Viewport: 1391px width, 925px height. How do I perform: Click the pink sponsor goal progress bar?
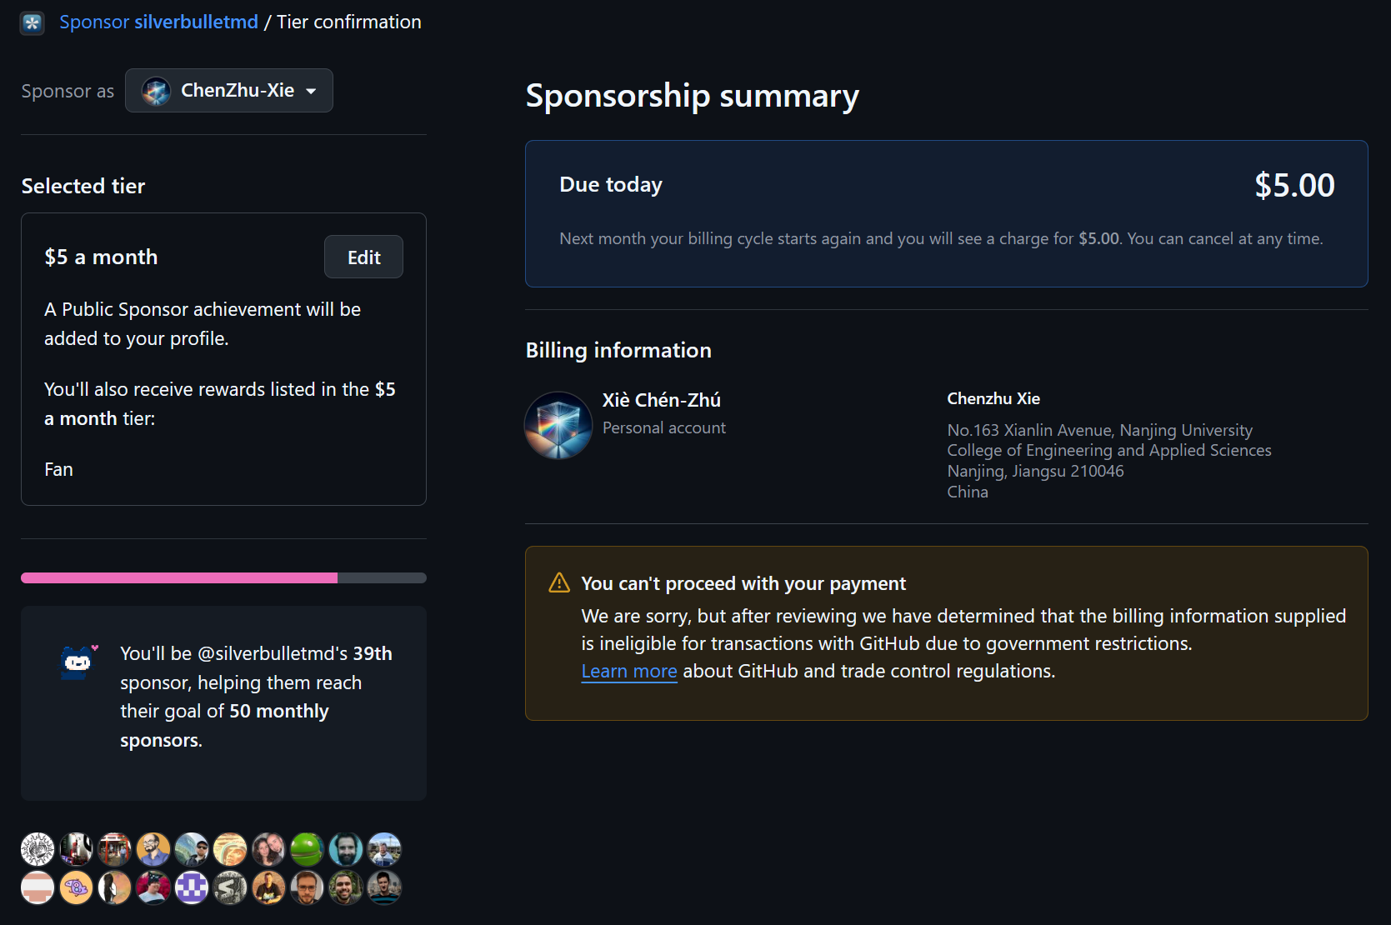pyautogui.click(x=179, y=578)
